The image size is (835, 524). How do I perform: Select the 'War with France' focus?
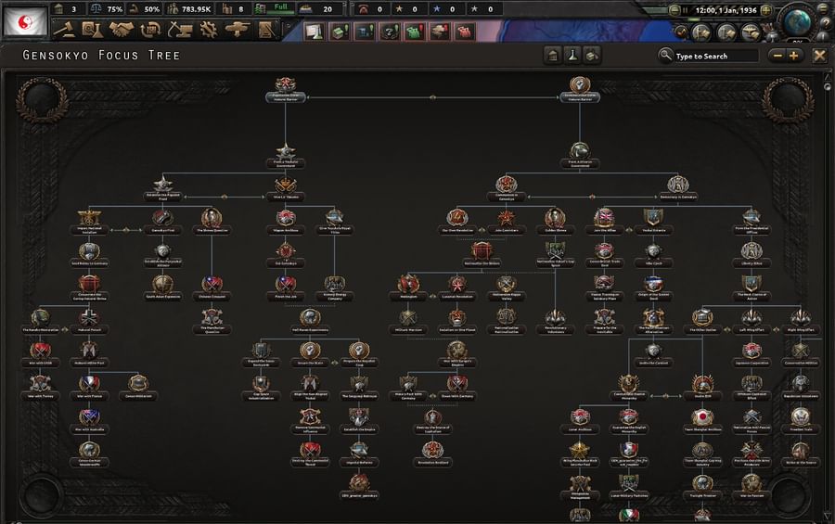[89, 389]
